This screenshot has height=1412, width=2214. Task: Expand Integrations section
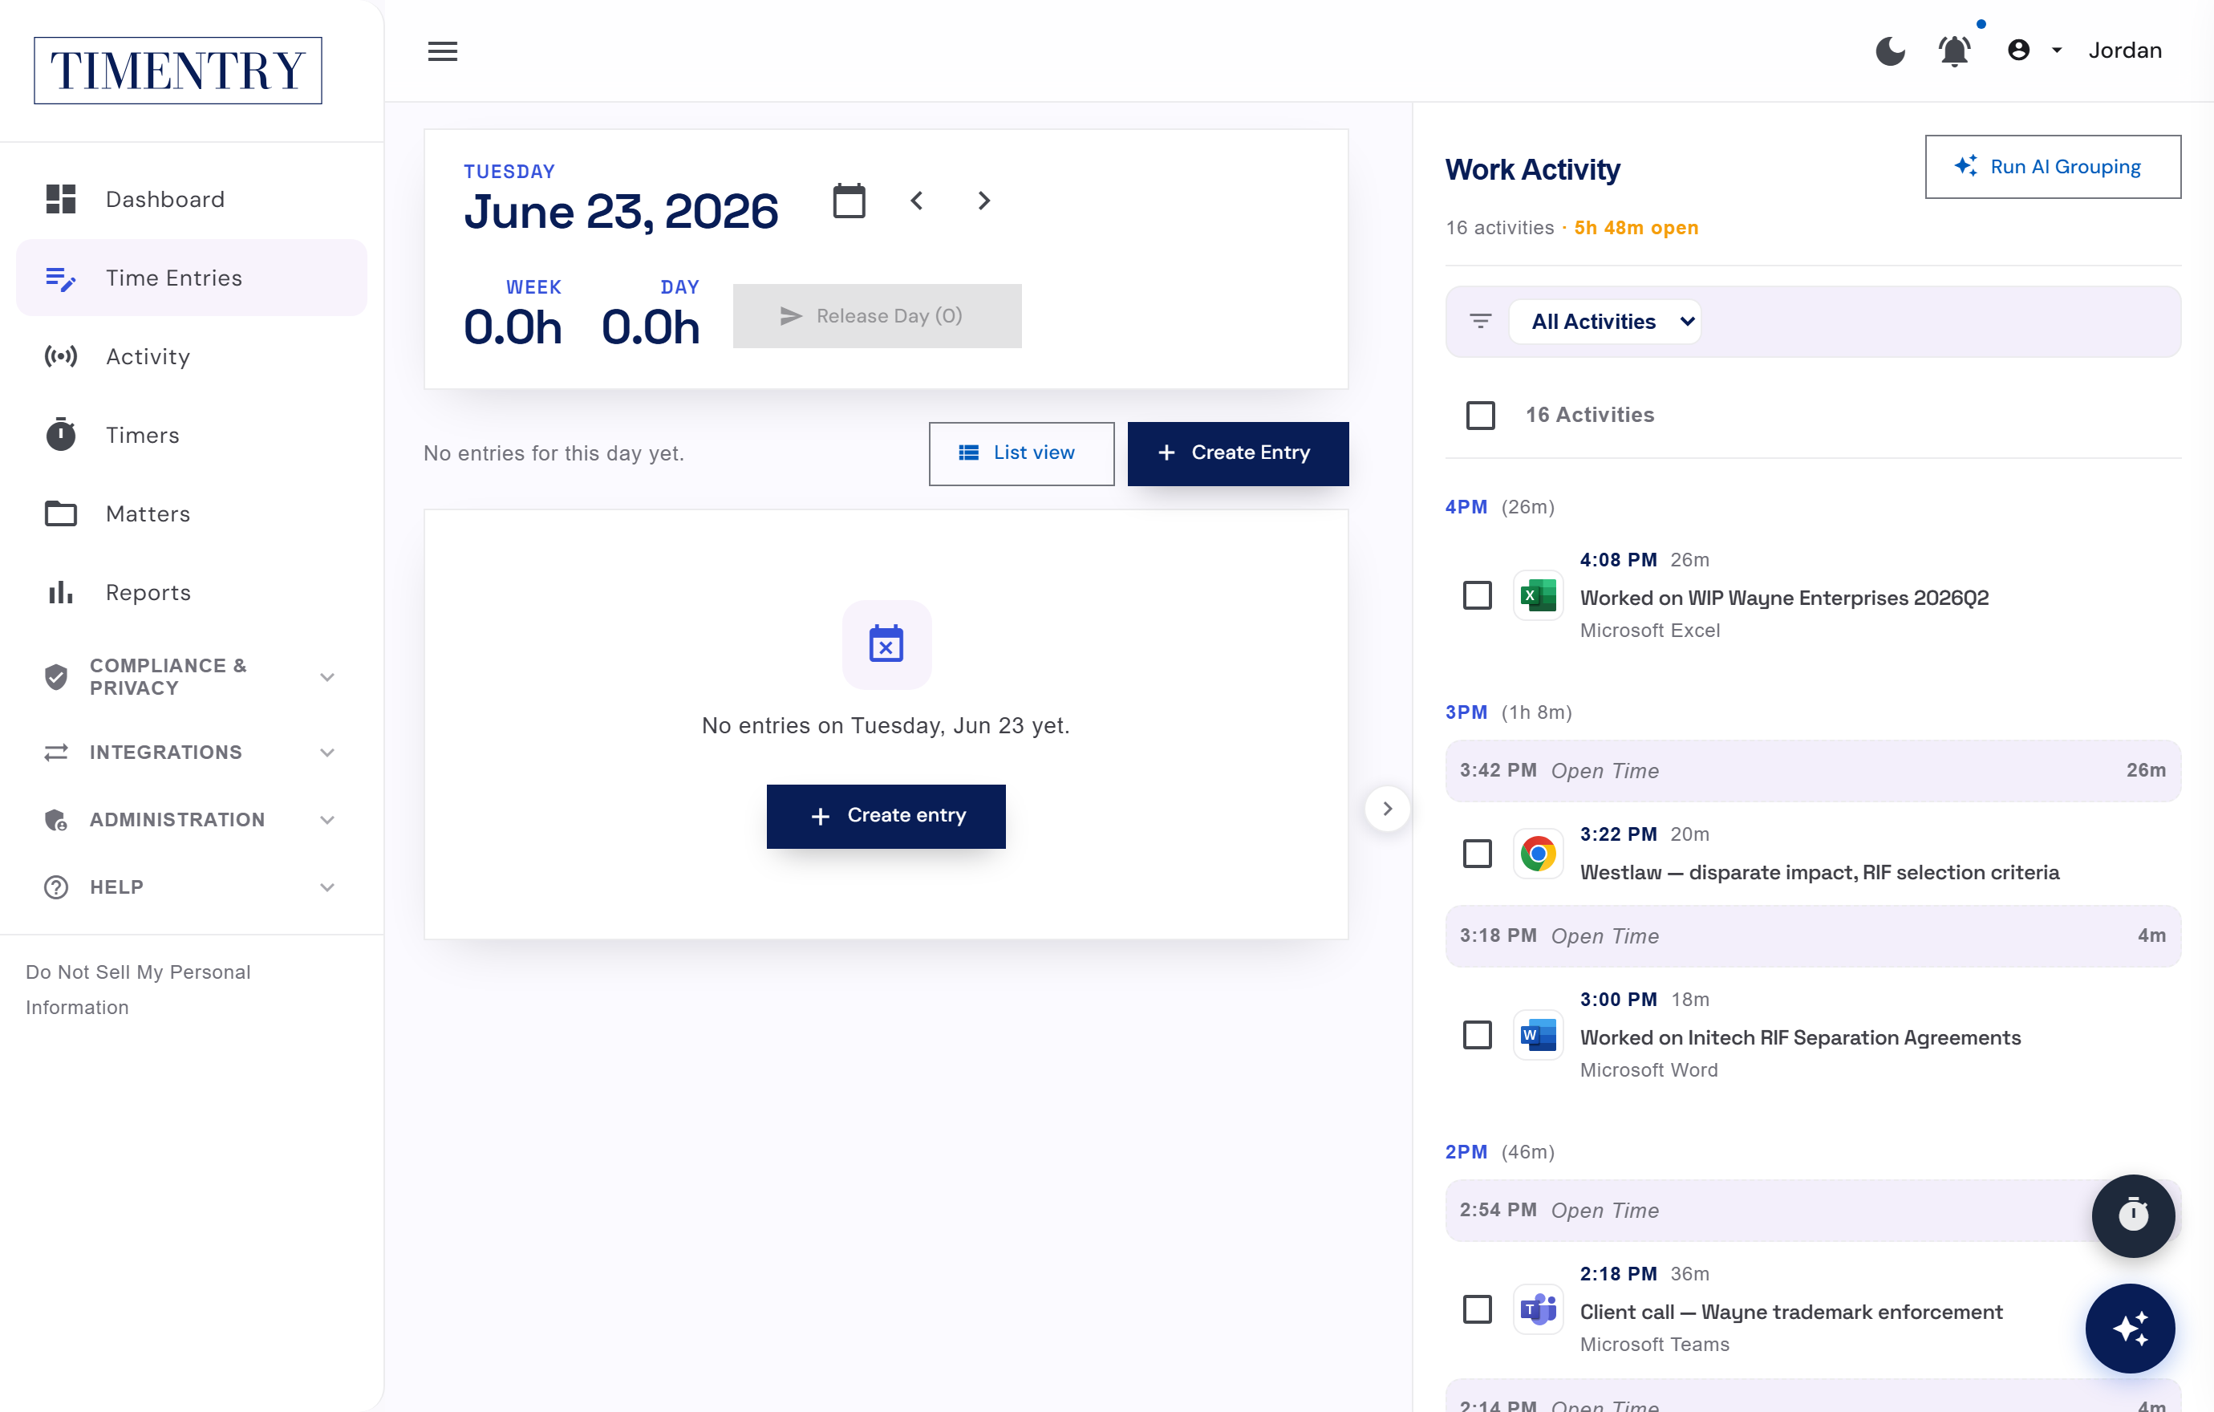(191, 752)
